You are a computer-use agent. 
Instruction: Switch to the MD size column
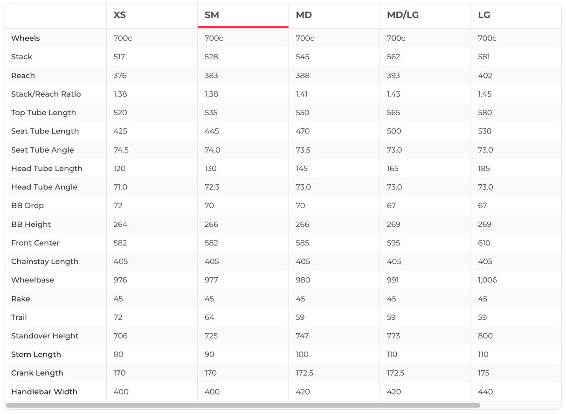304,15
